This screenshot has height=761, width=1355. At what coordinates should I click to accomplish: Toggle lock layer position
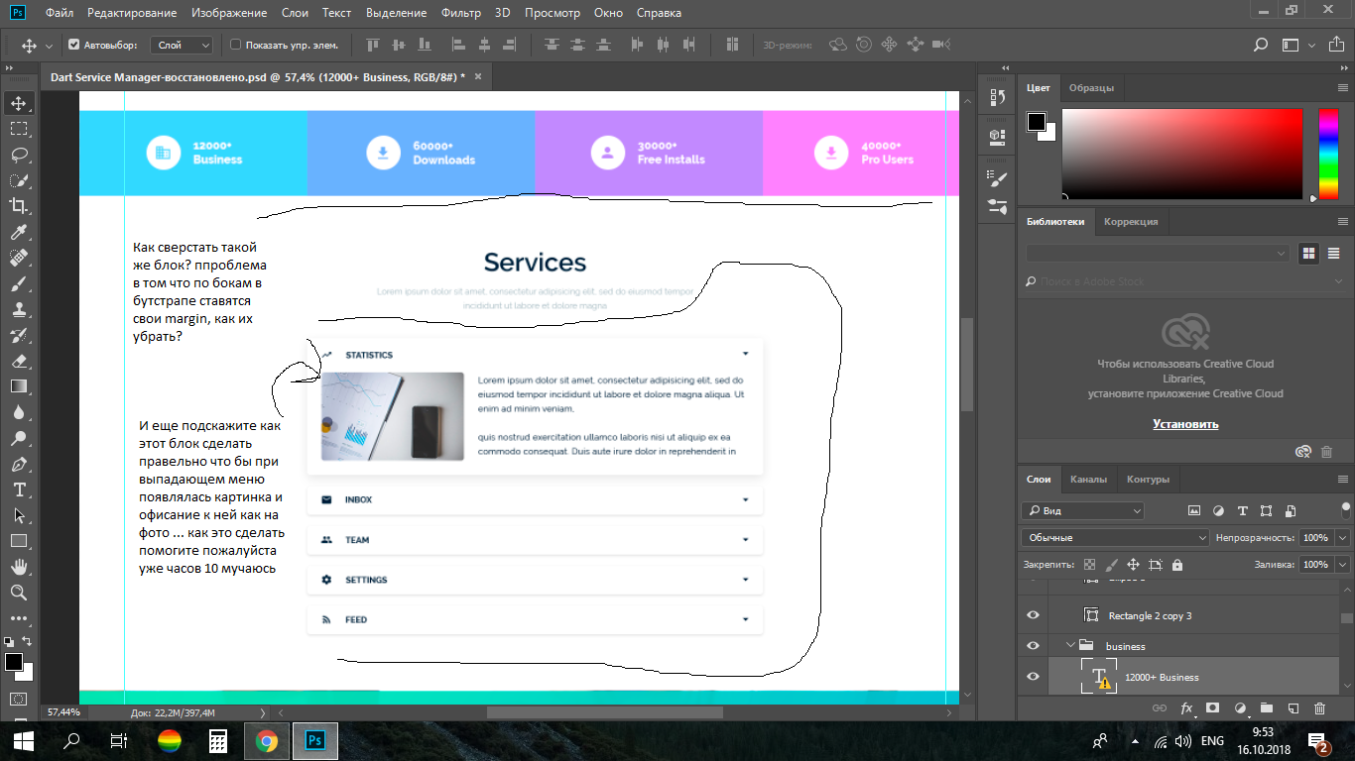[1133, 564]
